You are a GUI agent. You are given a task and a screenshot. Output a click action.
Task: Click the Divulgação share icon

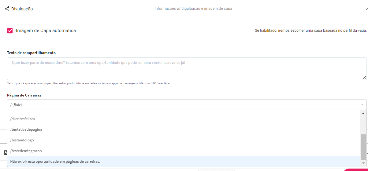pyautogui.click(x=7, y=9)
